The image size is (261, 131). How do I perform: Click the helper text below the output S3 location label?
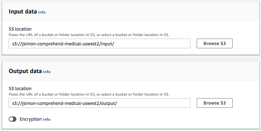pos(89,94)
